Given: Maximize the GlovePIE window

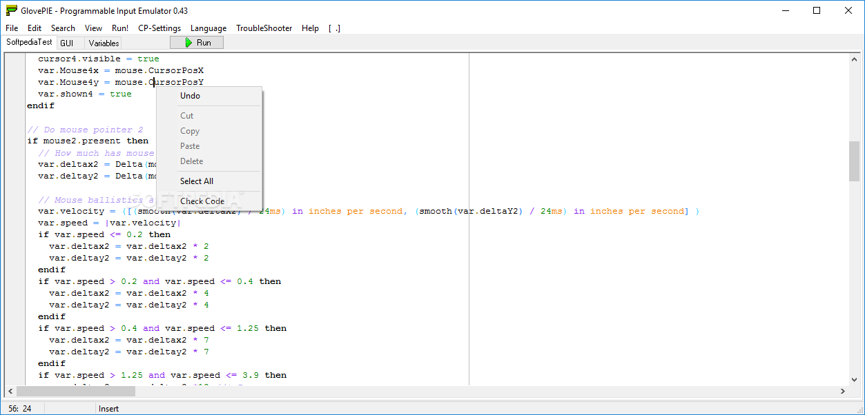Looking at the screenshot, I should 817,10.
